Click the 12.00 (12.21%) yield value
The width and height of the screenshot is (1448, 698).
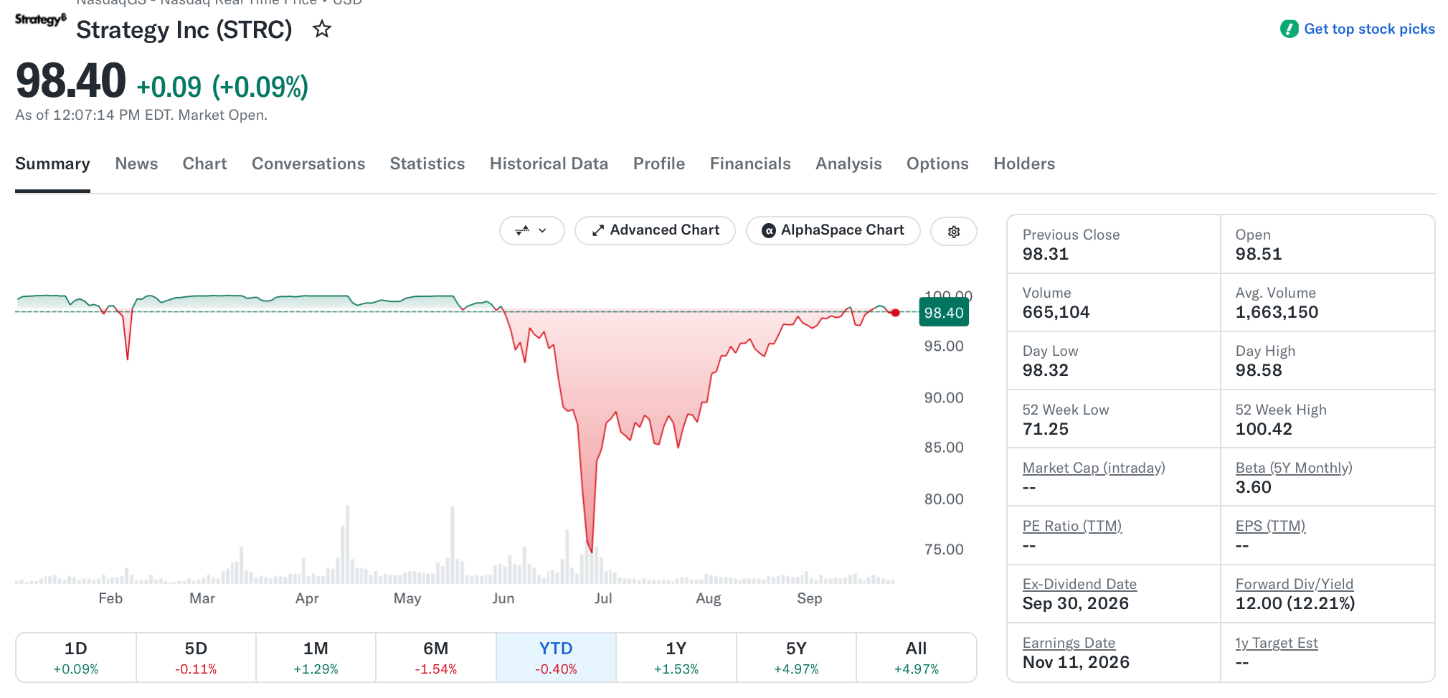click(x=1295, y=603)
